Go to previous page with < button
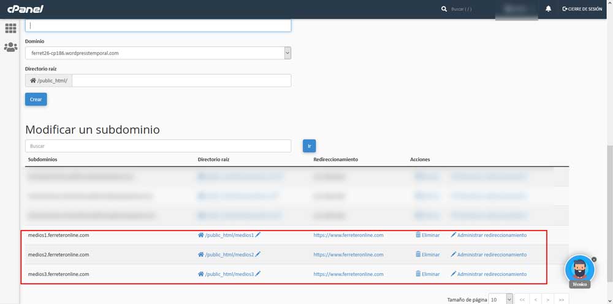613x304 pixels. 535,299
